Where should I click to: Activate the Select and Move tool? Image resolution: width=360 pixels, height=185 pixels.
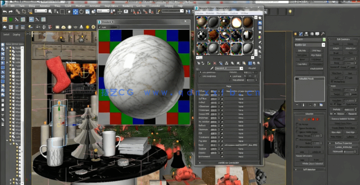(76, 12)
